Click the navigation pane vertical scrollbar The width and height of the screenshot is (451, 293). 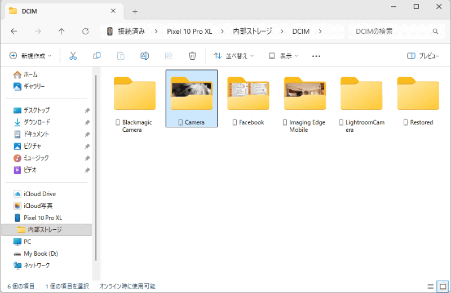(96, 168)
